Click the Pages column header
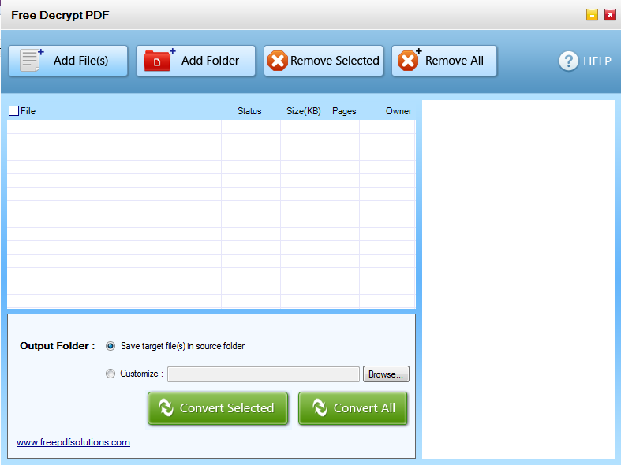621x465 pixels. (344, 111)
